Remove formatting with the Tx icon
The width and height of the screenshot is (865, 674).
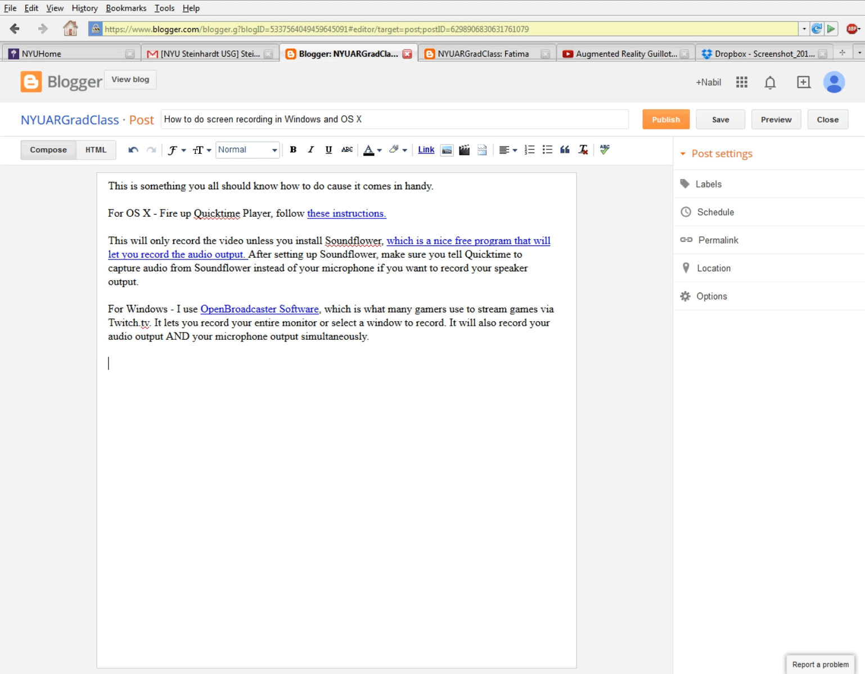583,149
